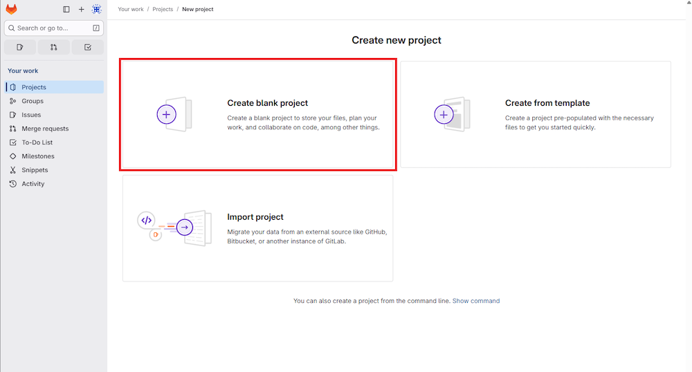Toggle the sidebar collapse icon

pos(66,9)
